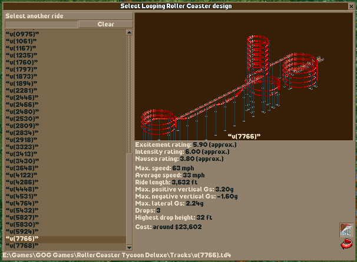357x262 pixels.
Task: Select design "u(7768)"
Action: click(65, 246)
